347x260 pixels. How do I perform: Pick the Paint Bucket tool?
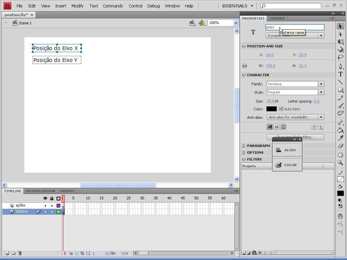click(x=340, y=130)
